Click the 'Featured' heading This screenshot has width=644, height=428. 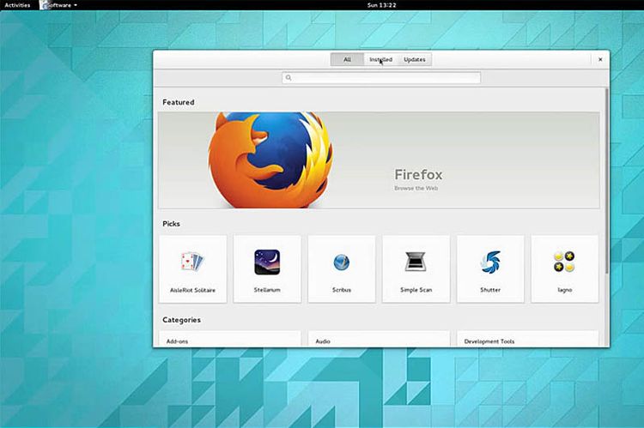179,102
